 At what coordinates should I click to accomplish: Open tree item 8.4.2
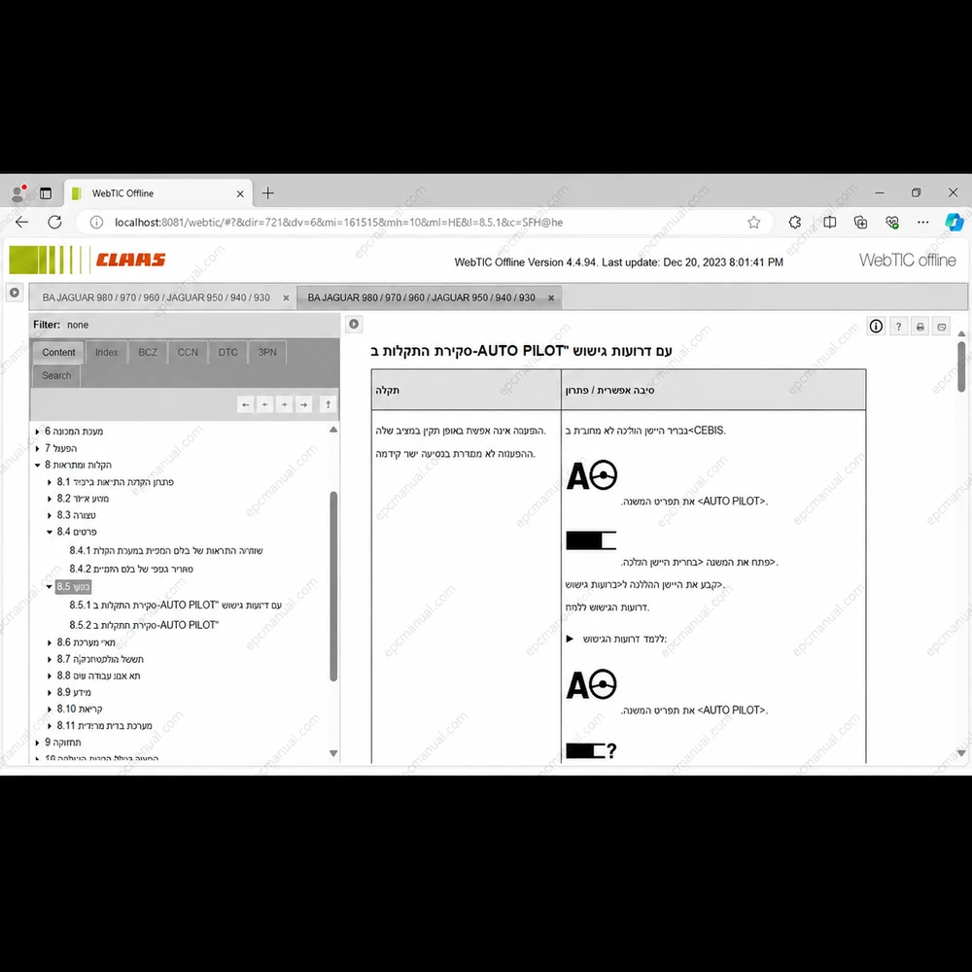click(131, 569)
